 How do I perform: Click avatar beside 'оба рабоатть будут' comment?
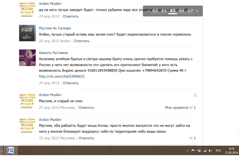click(x=27, y=125)
